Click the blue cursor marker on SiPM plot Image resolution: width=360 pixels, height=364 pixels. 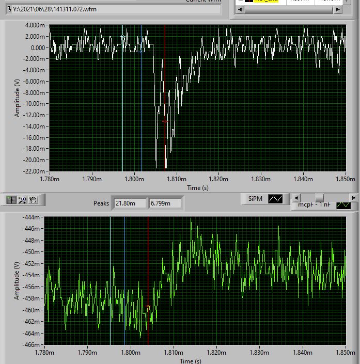[x=141, y=52]
